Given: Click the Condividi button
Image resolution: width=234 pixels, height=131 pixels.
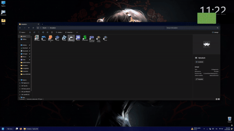Looking at the screenshot, I should [x=199, y=62].
